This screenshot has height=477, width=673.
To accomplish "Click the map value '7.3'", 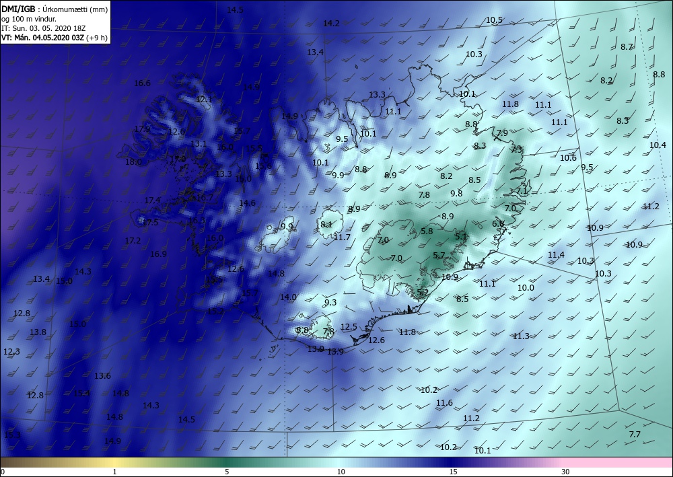I will (x=517, y=150).
